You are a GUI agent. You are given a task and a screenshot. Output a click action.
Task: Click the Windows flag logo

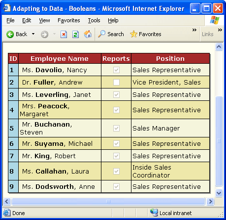215,20
